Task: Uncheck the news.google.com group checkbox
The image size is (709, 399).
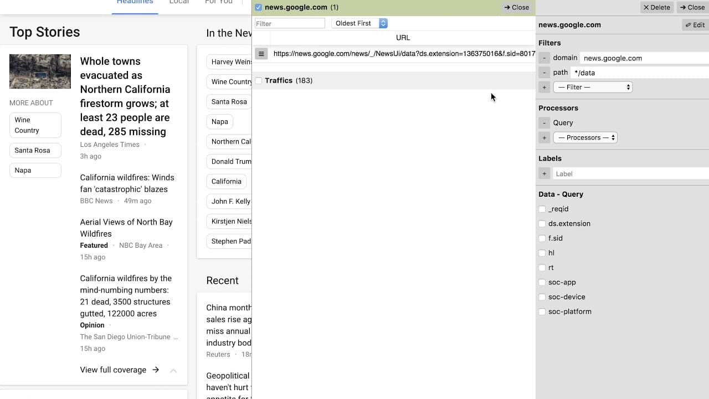Action: [258, 7]
